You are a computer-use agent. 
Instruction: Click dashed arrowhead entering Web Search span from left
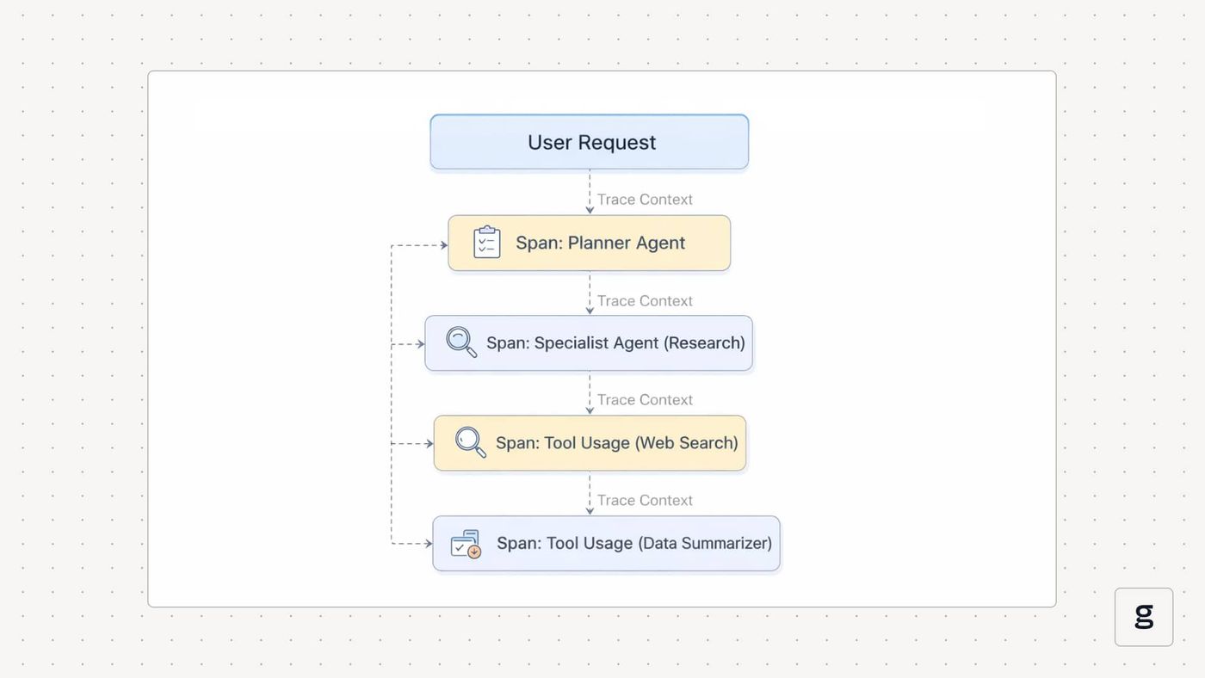click(429, 444)
